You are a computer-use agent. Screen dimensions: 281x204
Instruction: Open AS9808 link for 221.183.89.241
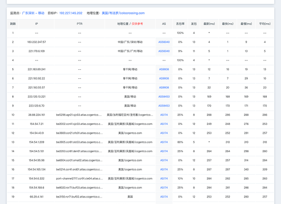click(x=164, y=69)
